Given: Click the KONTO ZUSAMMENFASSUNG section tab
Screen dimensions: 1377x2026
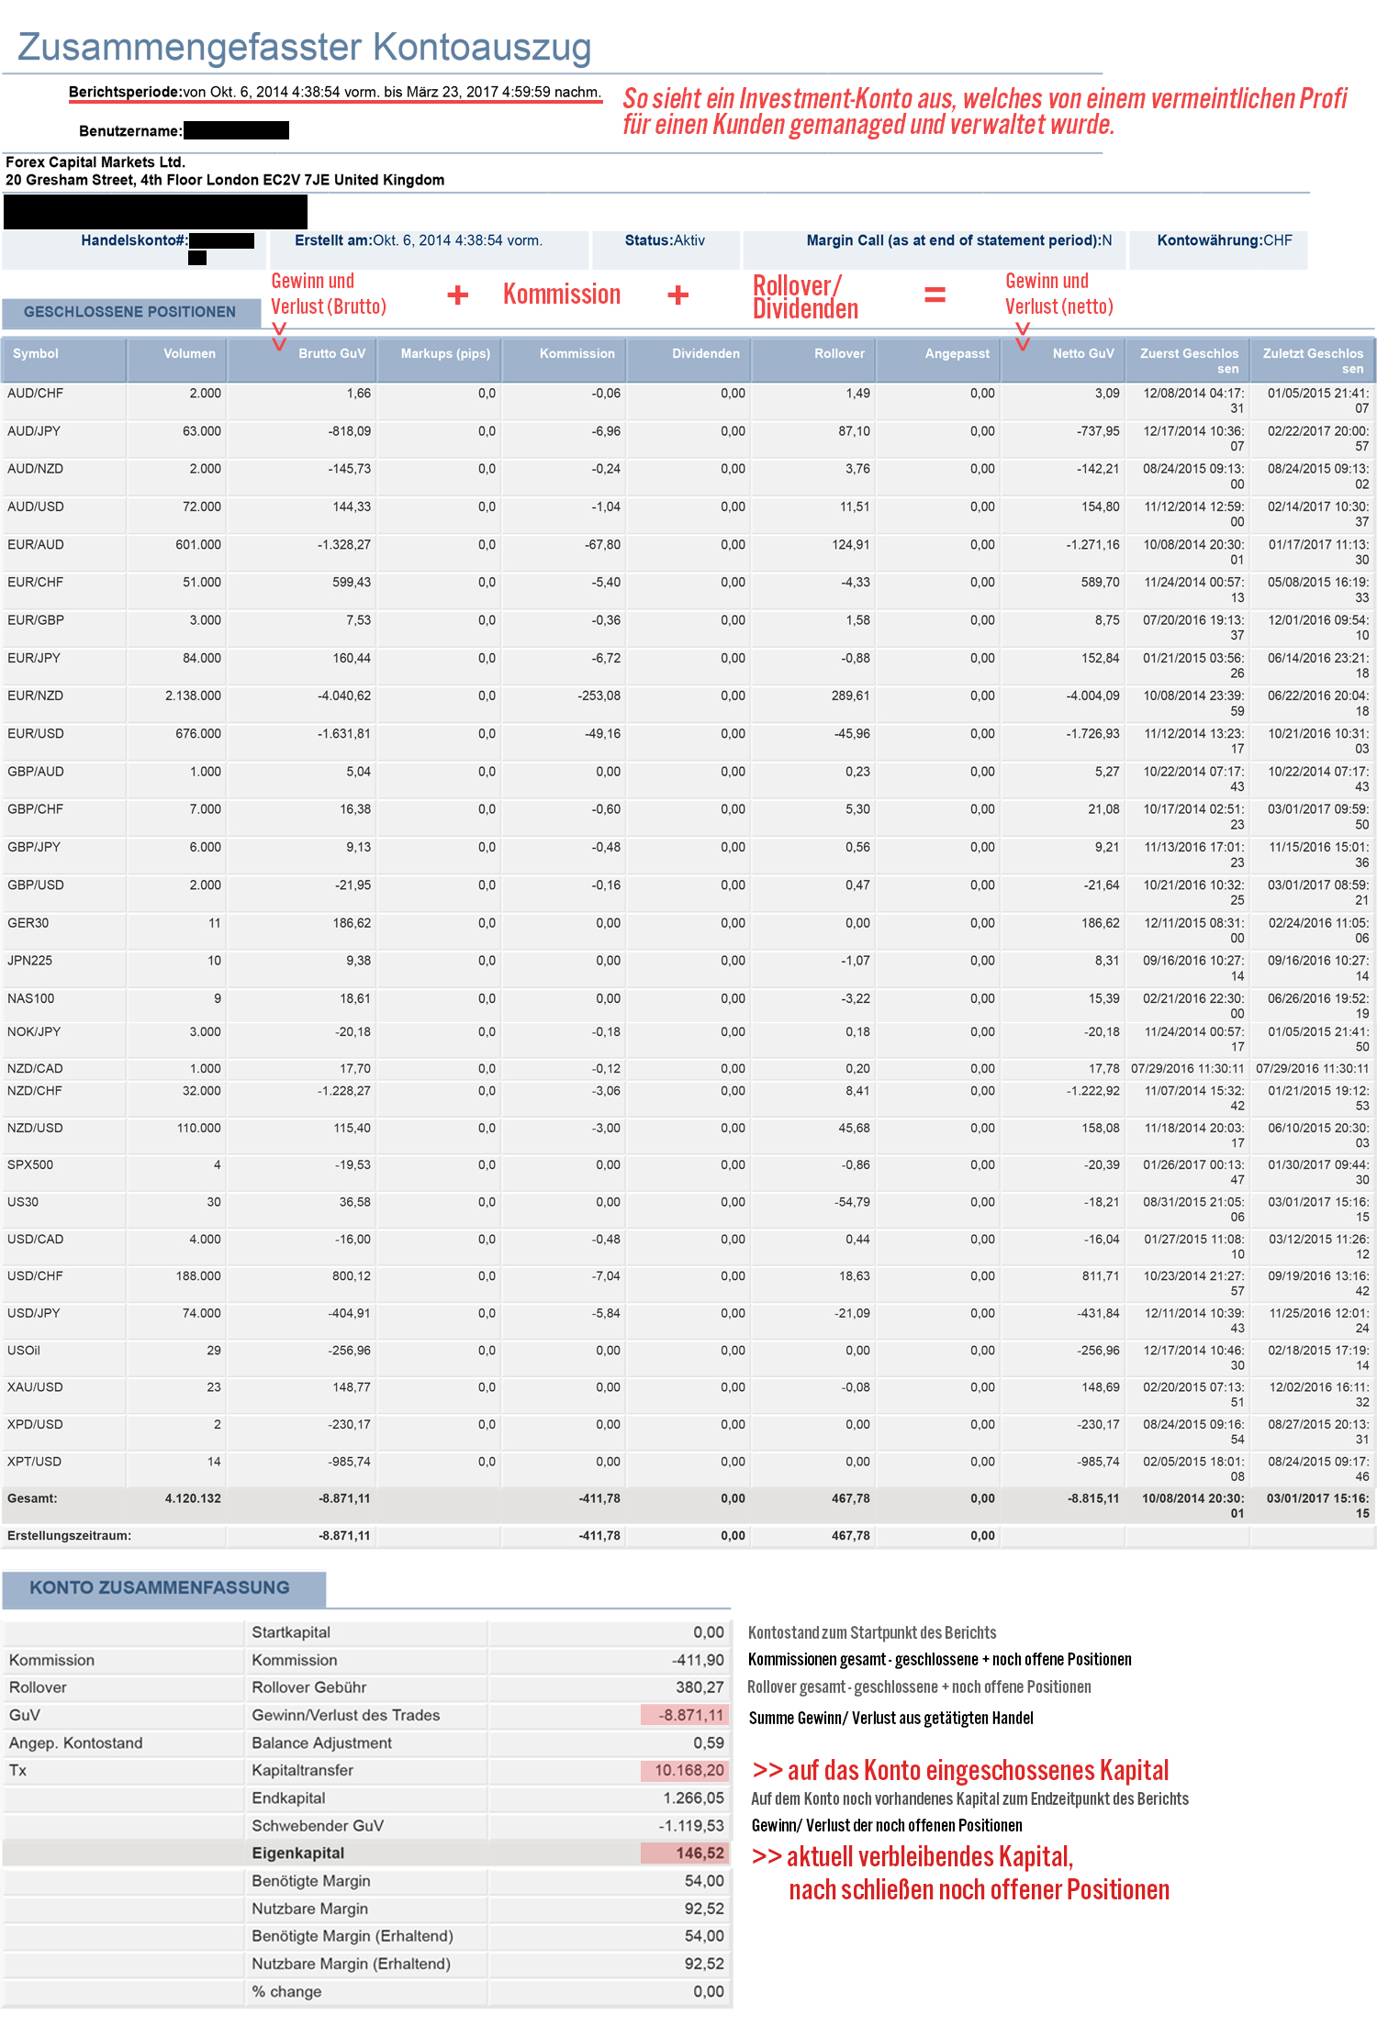Looking at the screenshot, I should (x=163, y=1588).
